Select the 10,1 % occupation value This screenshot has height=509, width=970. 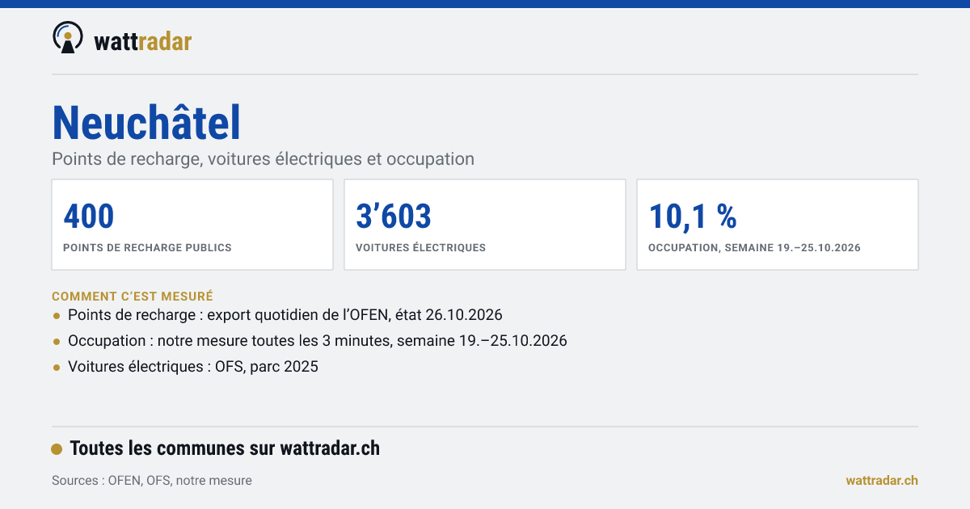coord(693,216)
